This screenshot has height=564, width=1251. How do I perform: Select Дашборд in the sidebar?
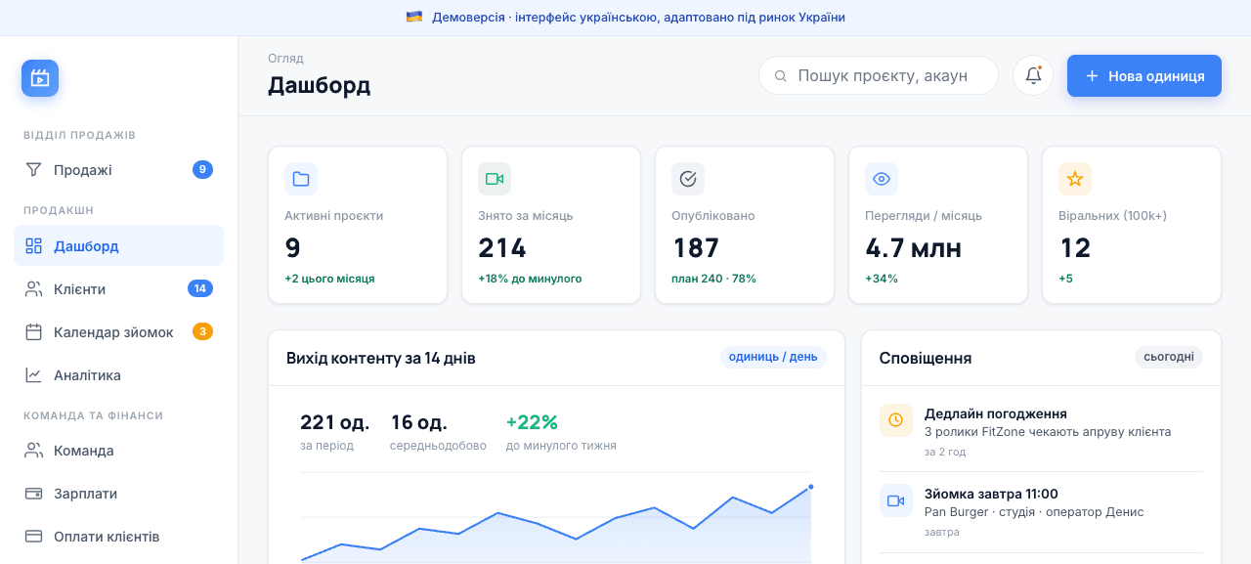pos(118,245)
